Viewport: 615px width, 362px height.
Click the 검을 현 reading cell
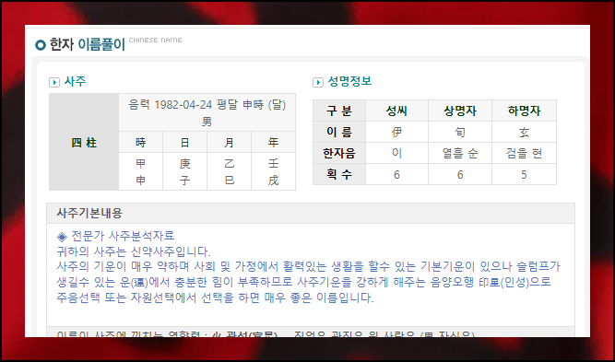pos(524,153)
